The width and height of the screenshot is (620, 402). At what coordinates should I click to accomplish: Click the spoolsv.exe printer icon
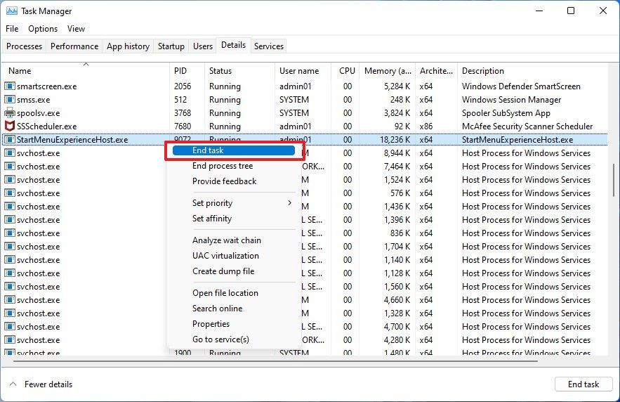(10, 113)
